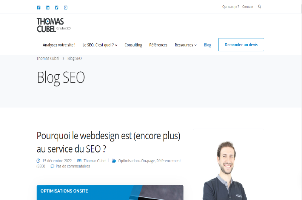Open the Twitter social icon
The width and height of the screenshot is (302, 200).
point(57,8)
